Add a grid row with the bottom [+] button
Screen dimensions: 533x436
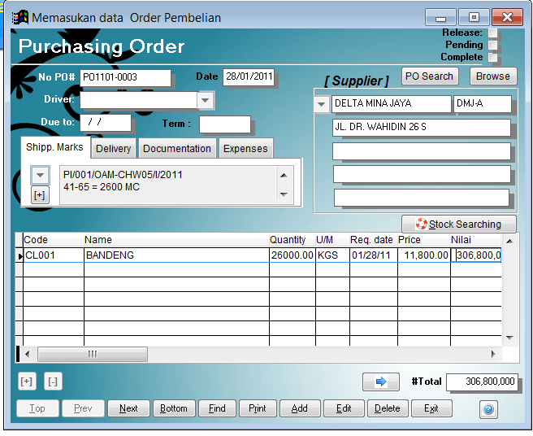(27, 381)
